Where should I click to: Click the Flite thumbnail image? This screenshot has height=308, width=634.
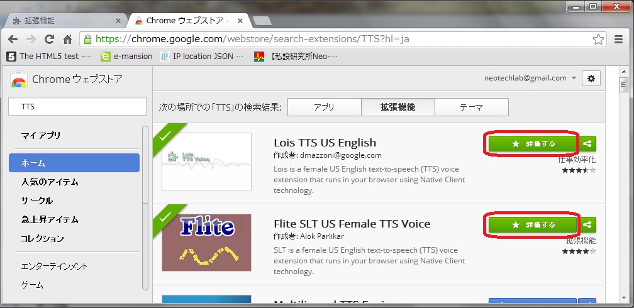[206, 243]
